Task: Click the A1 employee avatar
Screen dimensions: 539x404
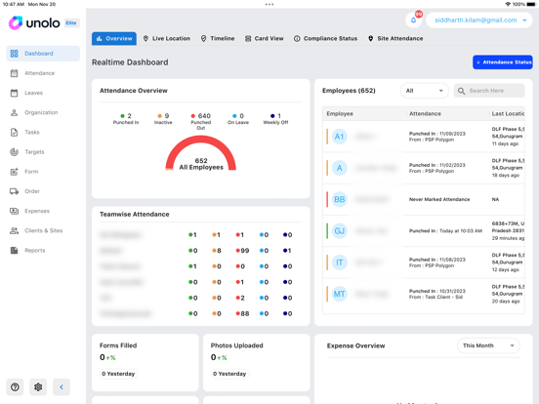Action: (x=339, y=137)
